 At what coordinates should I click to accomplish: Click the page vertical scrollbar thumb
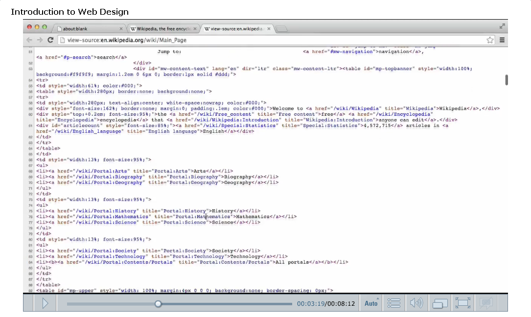pyautogui.click(x=506, y=80)
